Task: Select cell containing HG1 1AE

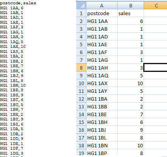Action: [x=102, y=44]
